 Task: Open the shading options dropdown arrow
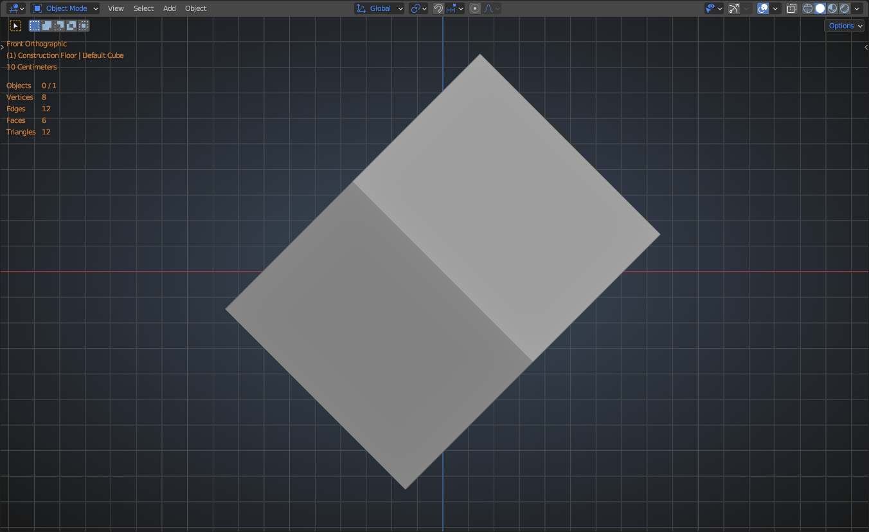click(x=857, y=8)
